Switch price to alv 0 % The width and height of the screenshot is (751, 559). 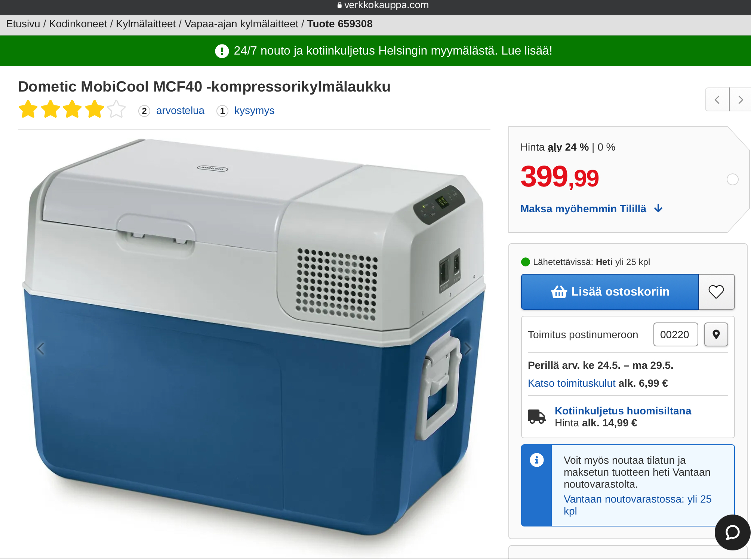point(606,147)
